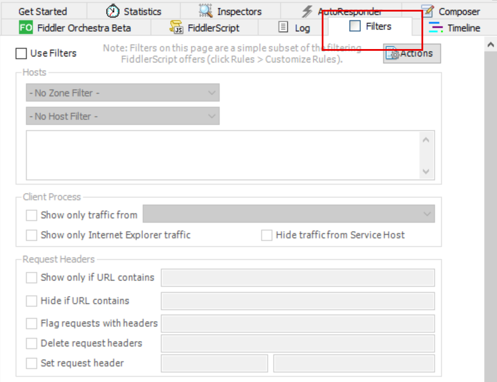Click the Composer pencil icon
The image size is (497, 382).
pos(428,11)
